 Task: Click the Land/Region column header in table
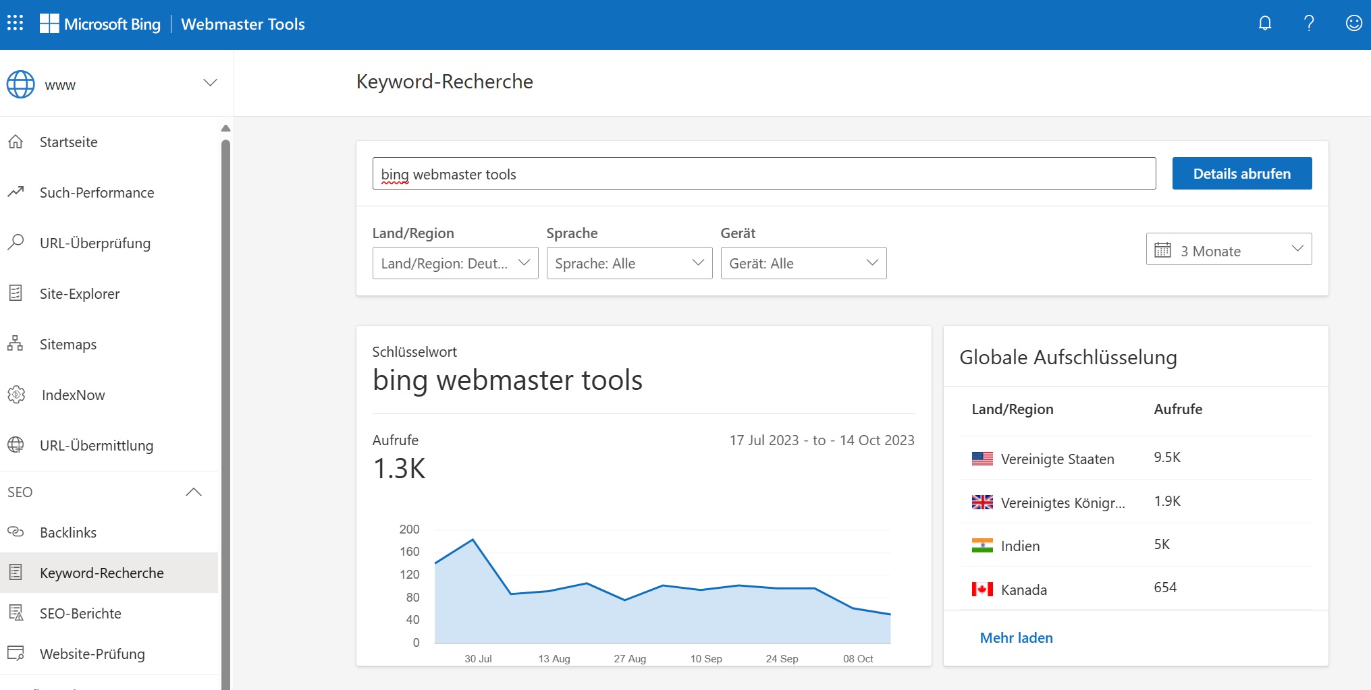[1012, 409]
